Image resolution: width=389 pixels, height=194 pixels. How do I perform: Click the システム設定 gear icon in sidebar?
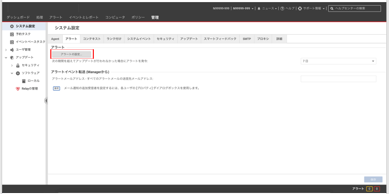tap(12, 26)
